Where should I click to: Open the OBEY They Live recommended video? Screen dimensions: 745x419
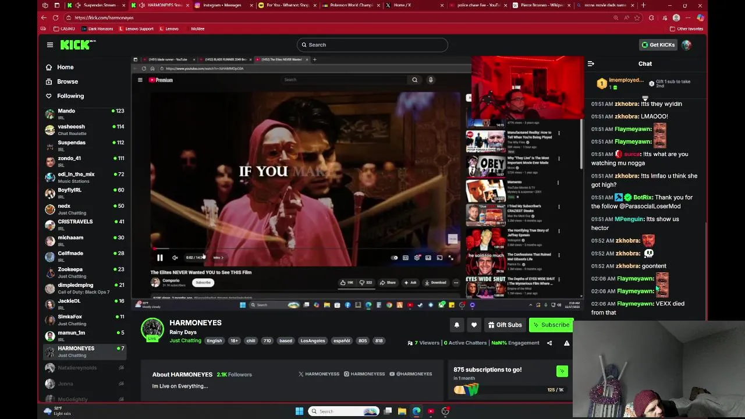click(x=484, y=166)
